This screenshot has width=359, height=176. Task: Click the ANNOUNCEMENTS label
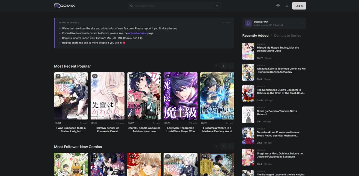(x=69, y=23)
